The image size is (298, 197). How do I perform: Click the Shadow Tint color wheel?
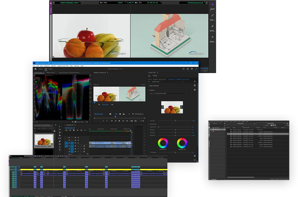pyautogui.click(x=163, y=143)
